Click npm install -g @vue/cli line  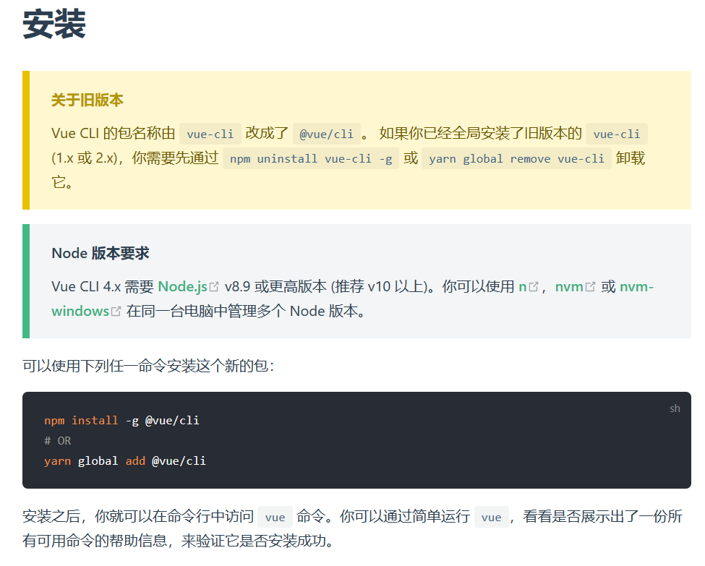(121, 420)
